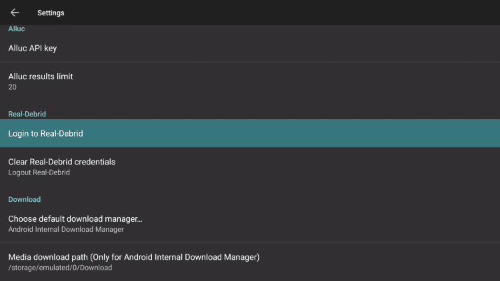Screen dimensions: 500x281
Task: Choose Clear Real-Debrid credentials
Action: click(250, 166)
